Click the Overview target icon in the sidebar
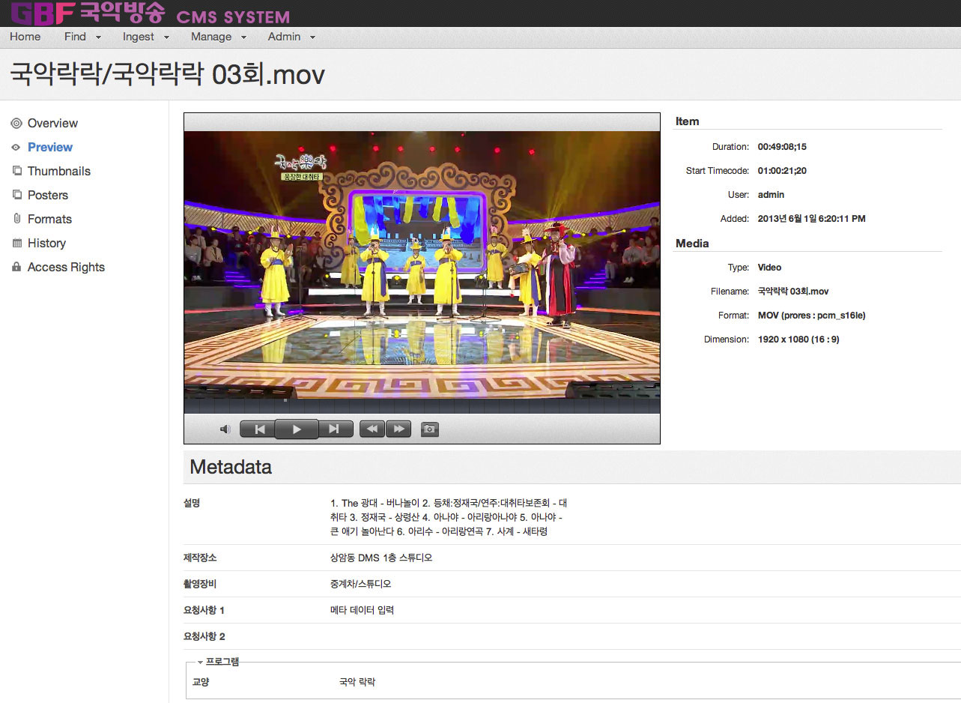The width and height of the screenshot is (961, 703). pos(16,123)
